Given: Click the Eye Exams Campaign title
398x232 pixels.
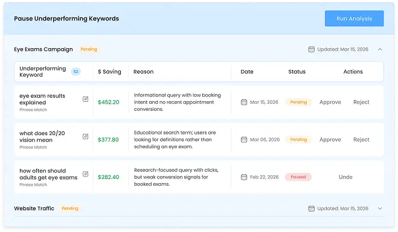Looking at the screenshot, I should [x=43, y=49].
